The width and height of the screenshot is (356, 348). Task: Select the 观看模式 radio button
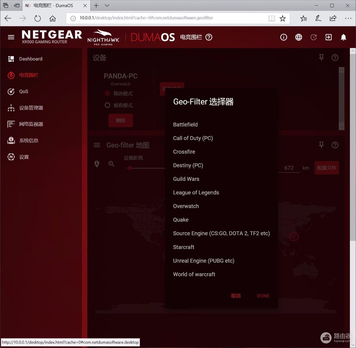[108, 105]
